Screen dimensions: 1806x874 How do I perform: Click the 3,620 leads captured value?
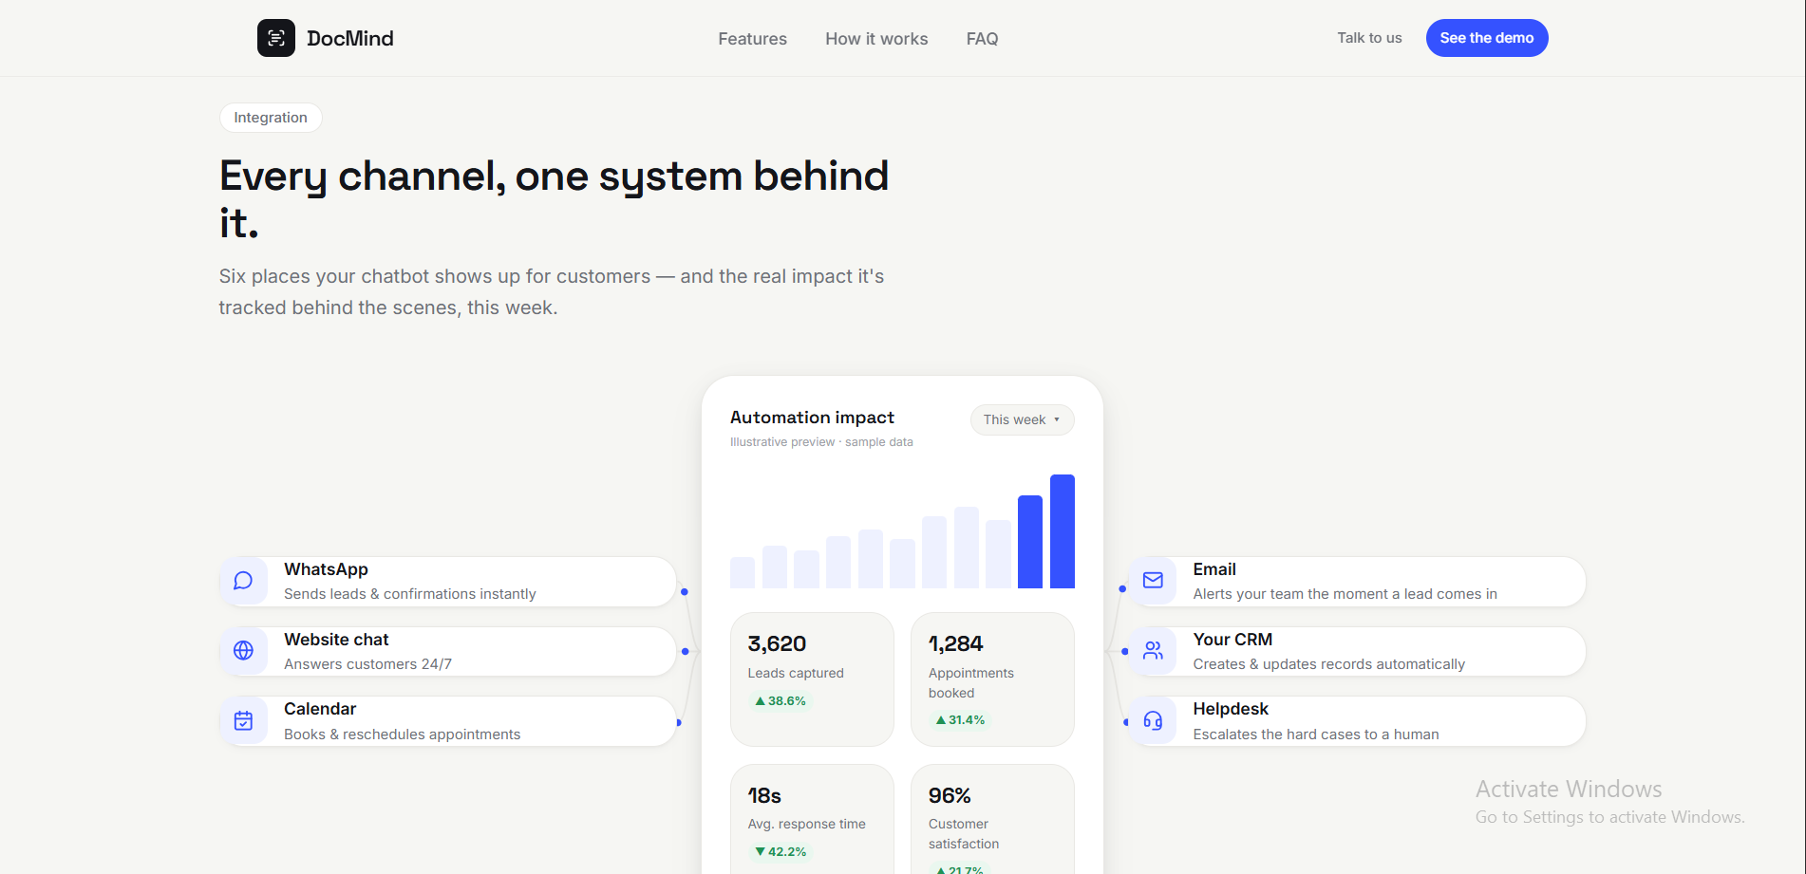[x=777, y=643]
